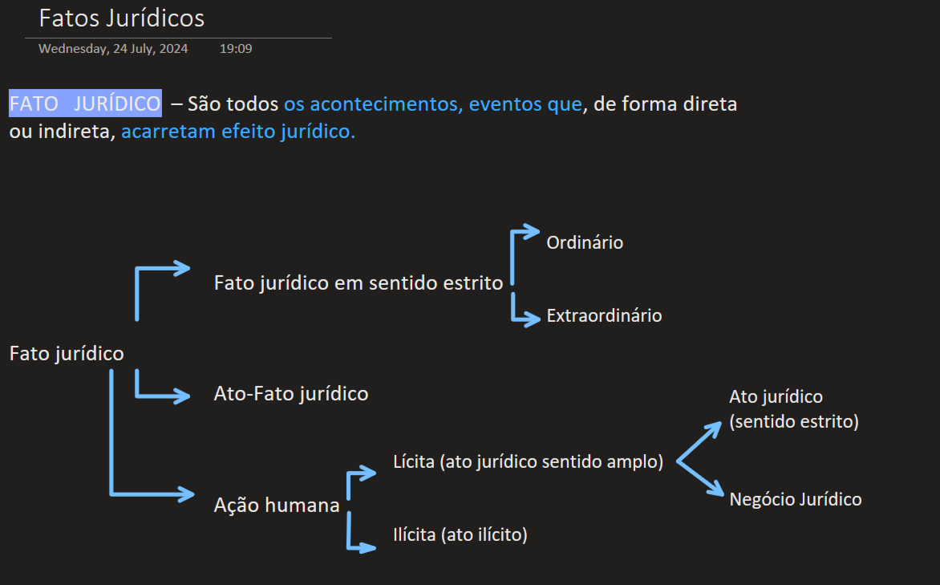Click the date Wednesday, 24 July, 2024
The width and height of the screenshot is (940, 585).
tap(113, 49)
